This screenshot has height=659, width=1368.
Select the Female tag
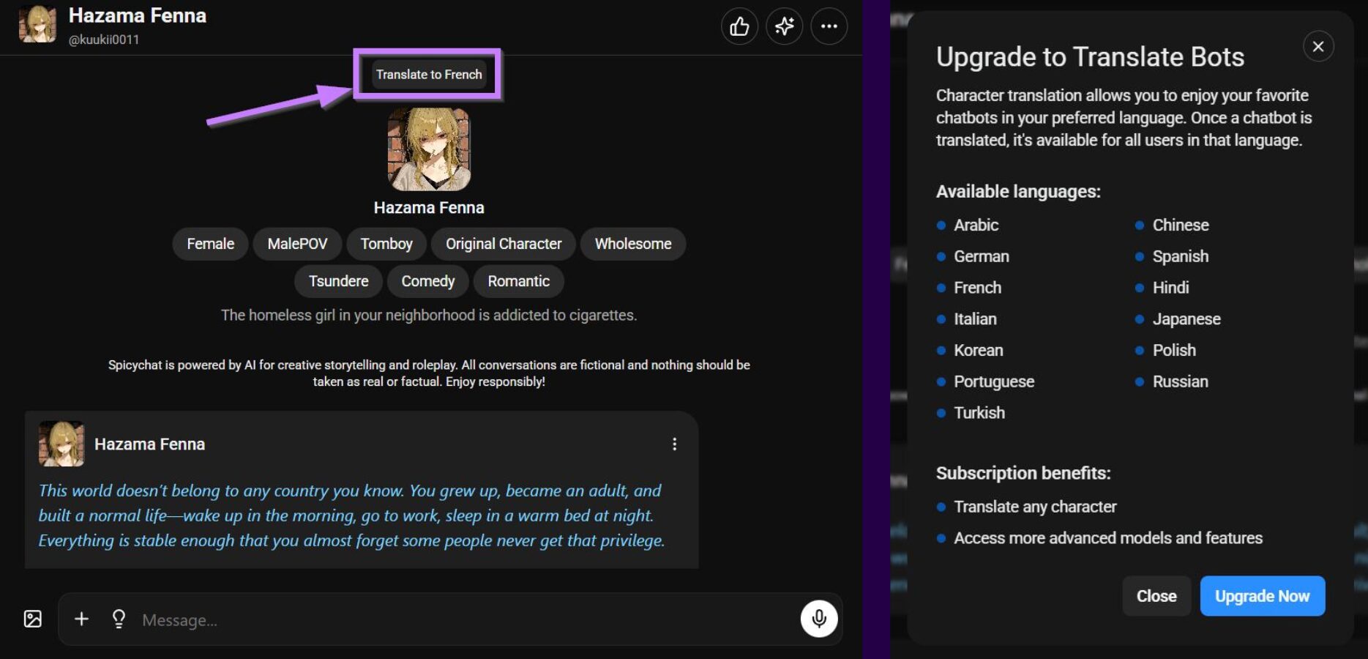[210, 244]
